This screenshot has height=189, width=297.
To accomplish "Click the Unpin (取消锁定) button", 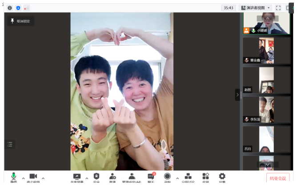I will [20, 21].
